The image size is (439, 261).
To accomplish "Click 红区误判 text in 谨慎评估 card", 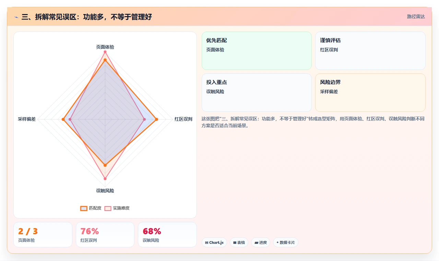I will click(329, 50).
